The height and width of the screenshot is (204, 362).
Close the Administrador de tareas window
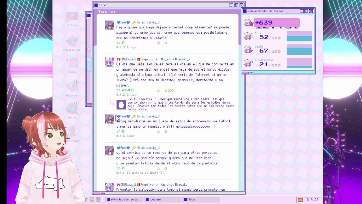pyautogui.click(x=311, y=11)
